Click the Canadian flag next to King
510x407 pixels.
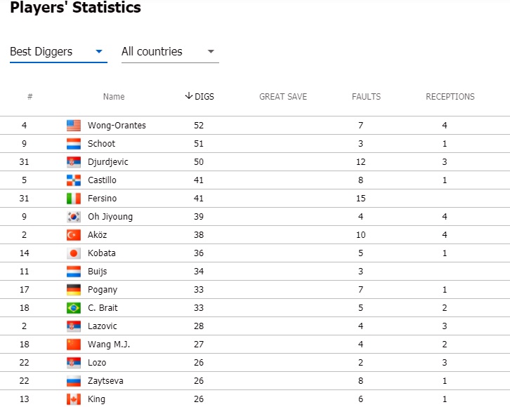pos(74,399)
